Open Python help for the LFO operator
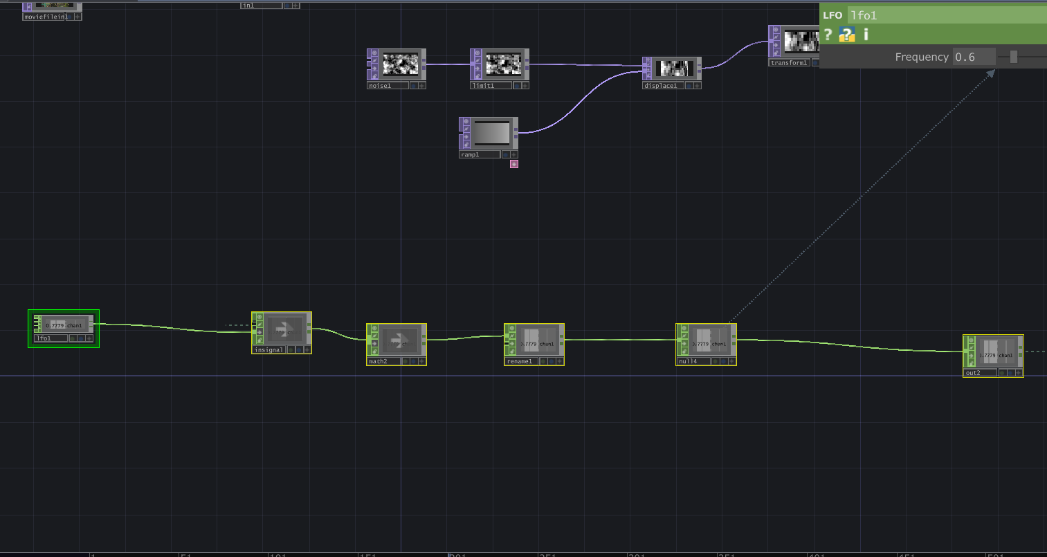Screen dimensions: 1047x557 pyautogui.click(x=847, y=35)
